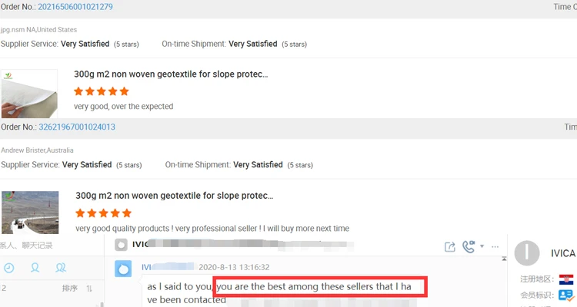
Task: Click the phone call icon
Action: [469, 246]
